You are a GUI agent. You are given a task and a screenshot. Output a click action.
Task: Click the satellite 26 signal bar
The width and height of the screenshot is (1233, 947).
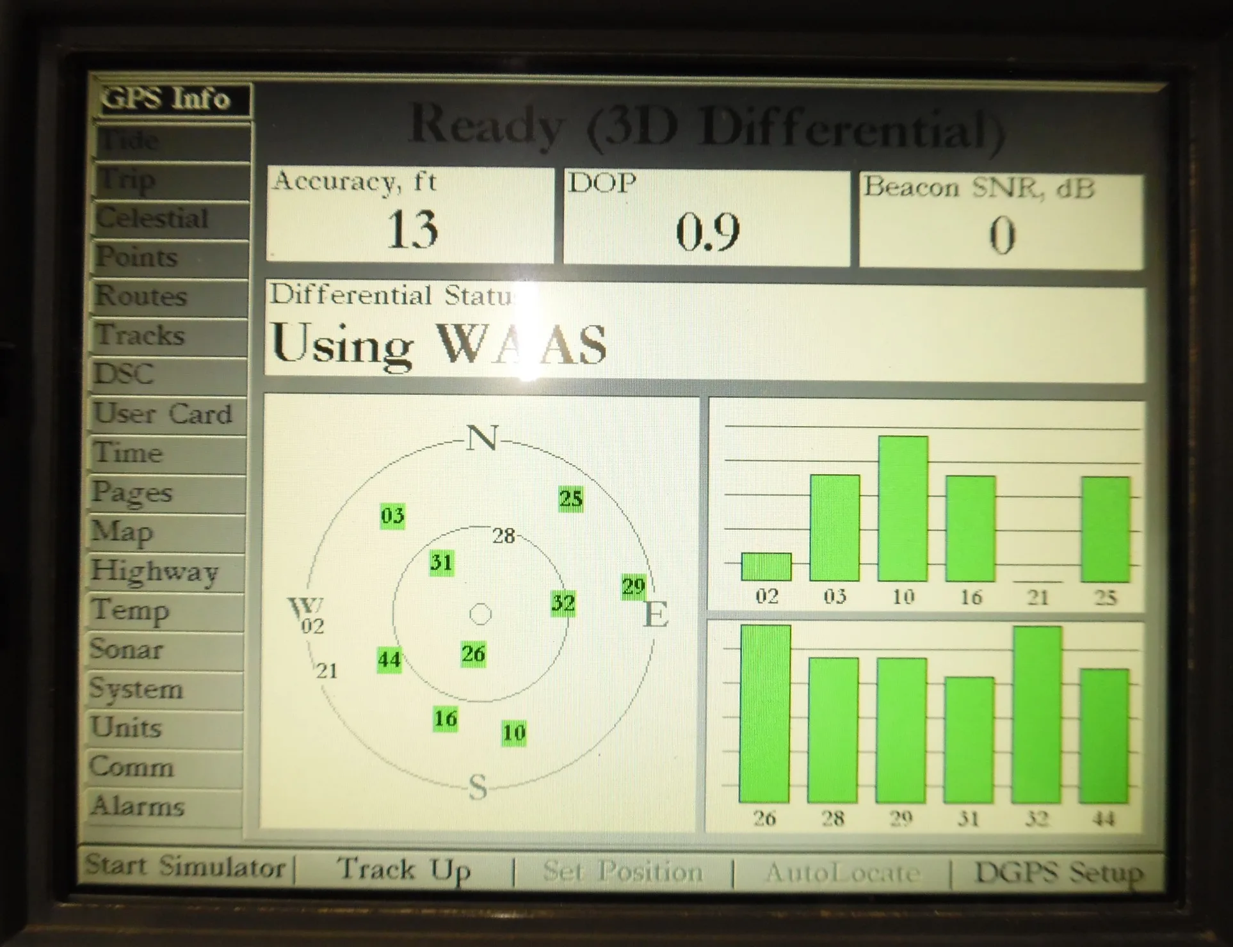pos(765,713)
